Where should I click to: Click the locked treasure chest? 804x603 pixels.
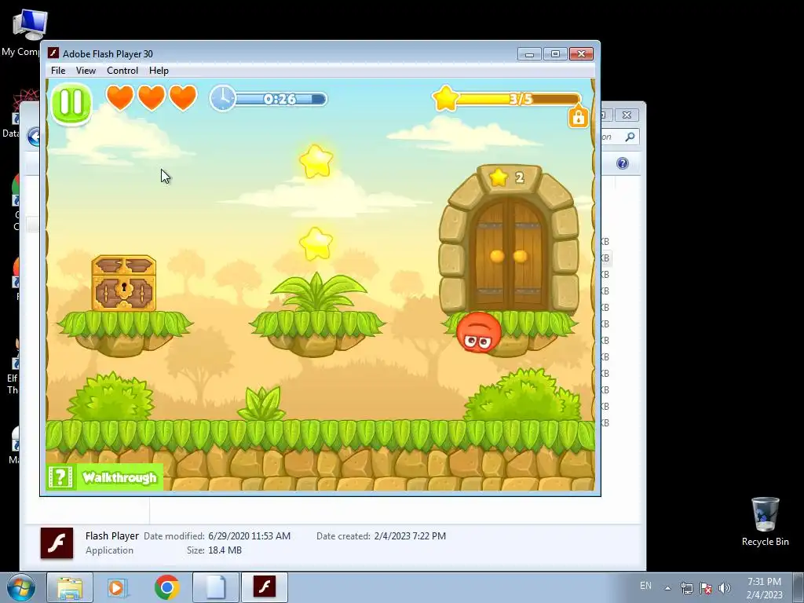click(123, 283)
